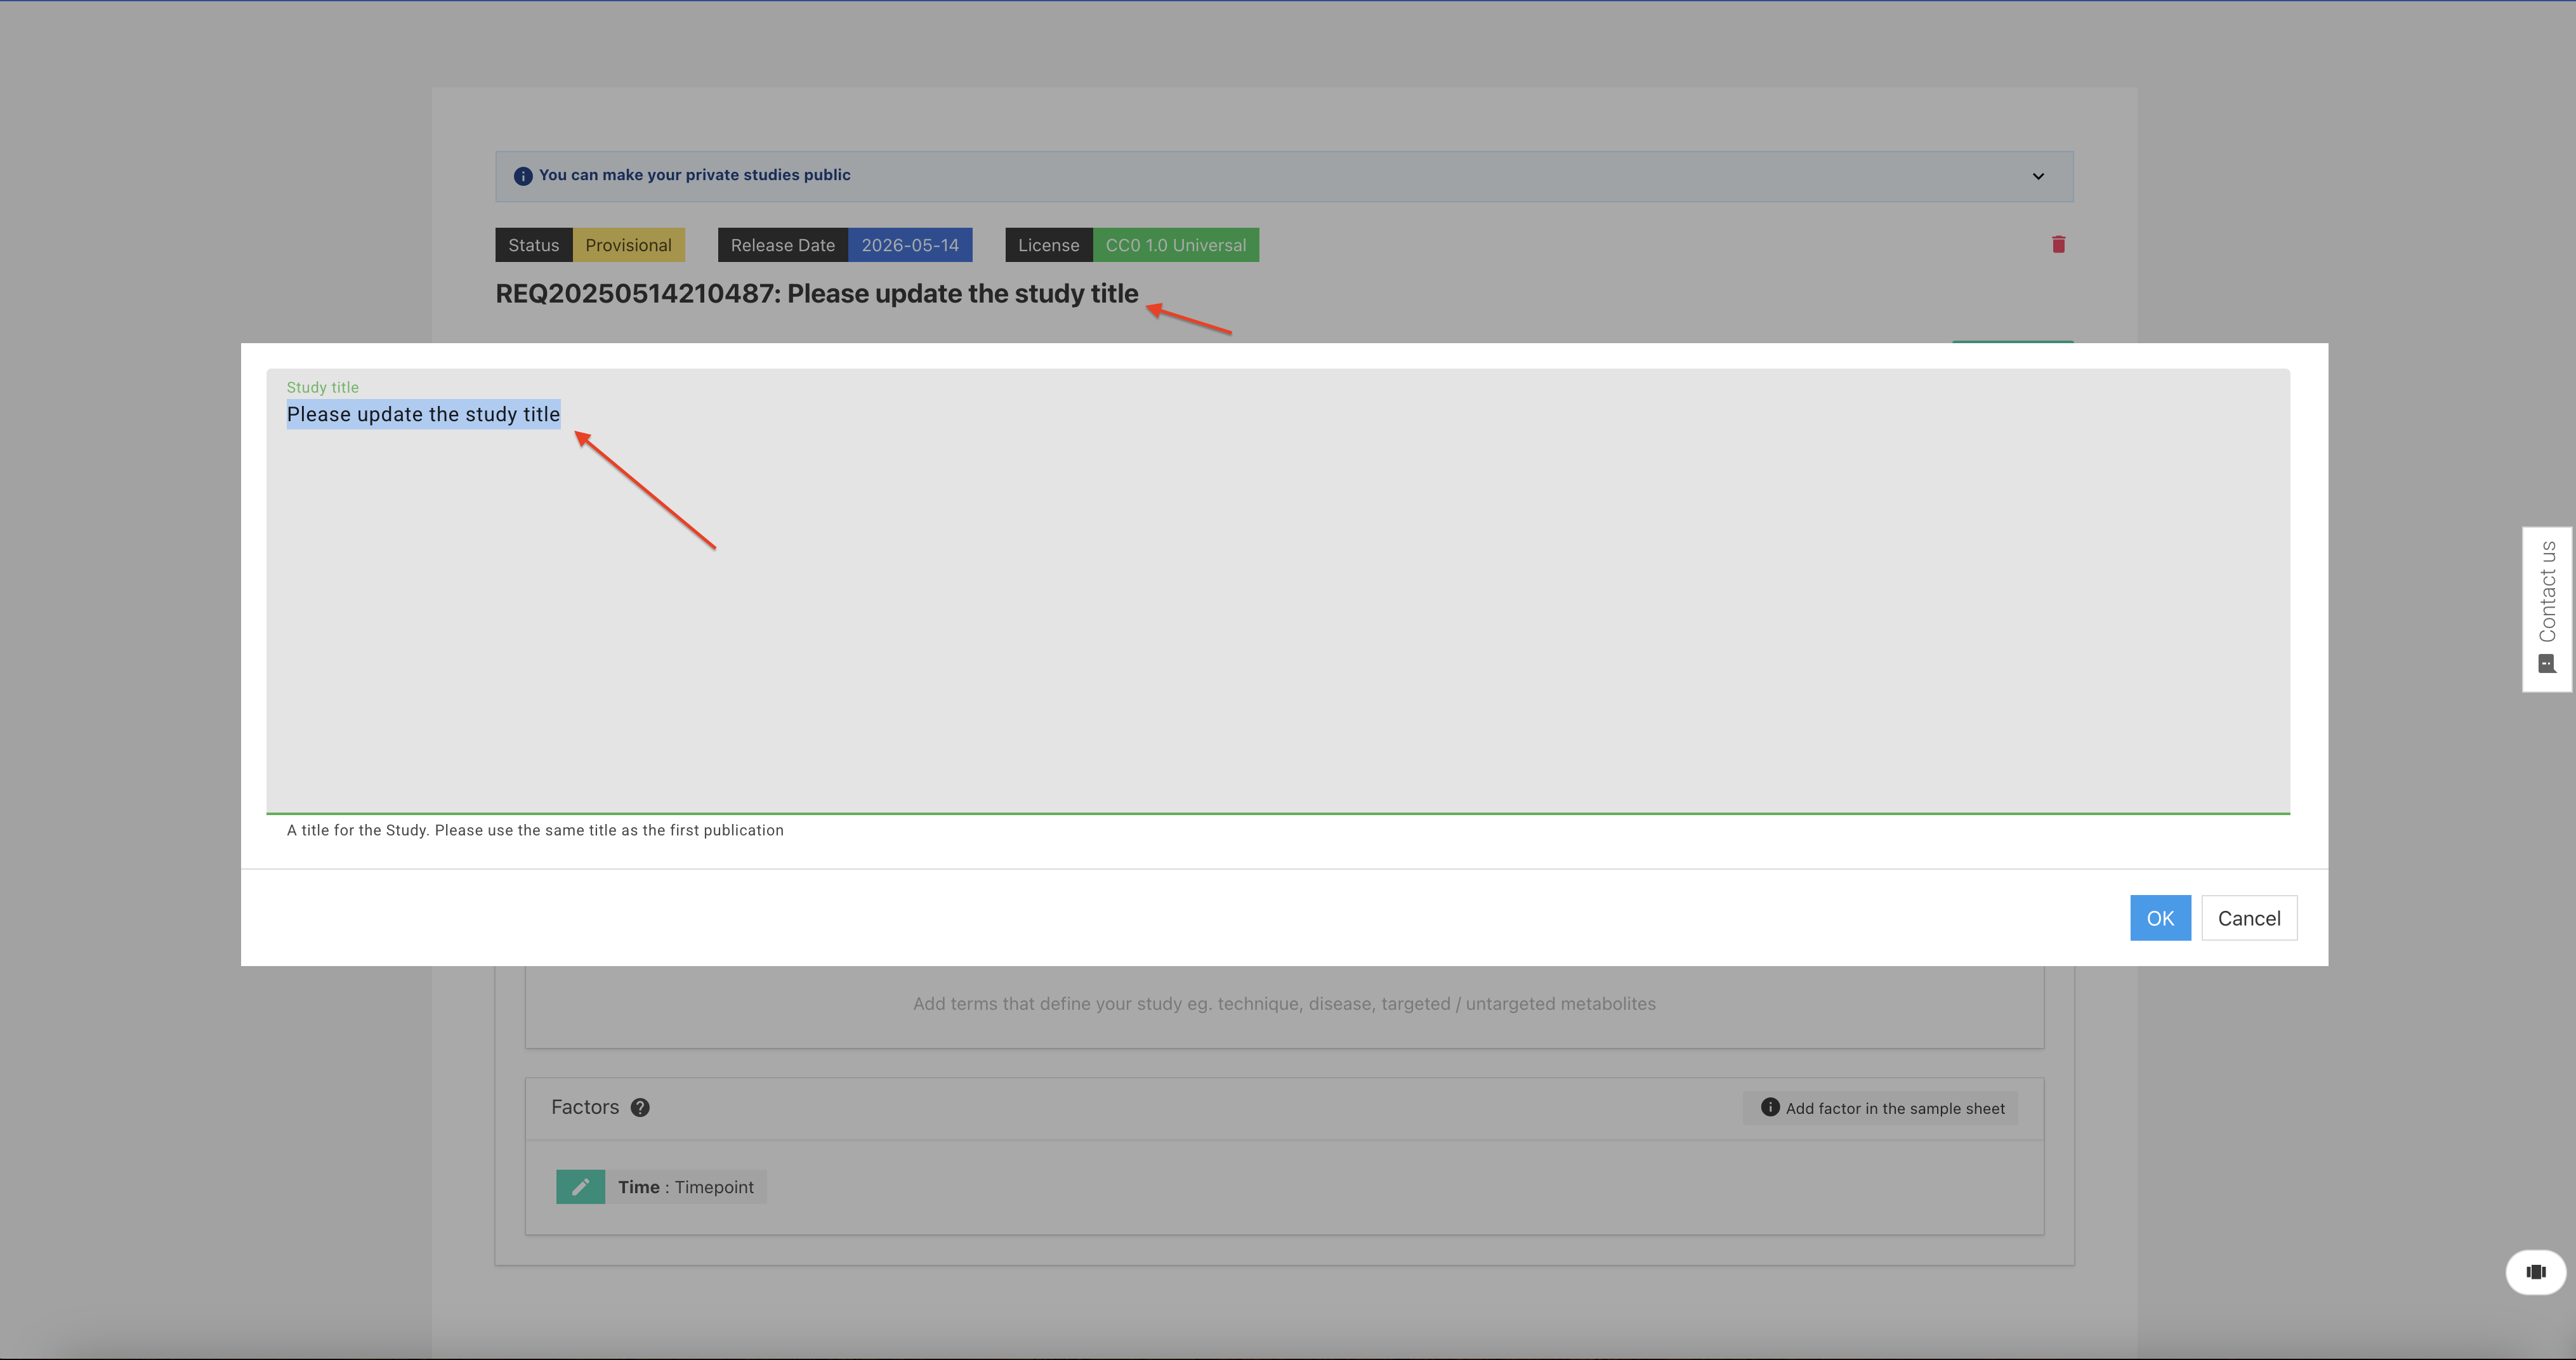Viewport: 2576px width, 1360px height.
Task: Cancel the study title dialog
Action: [2249, 918]
